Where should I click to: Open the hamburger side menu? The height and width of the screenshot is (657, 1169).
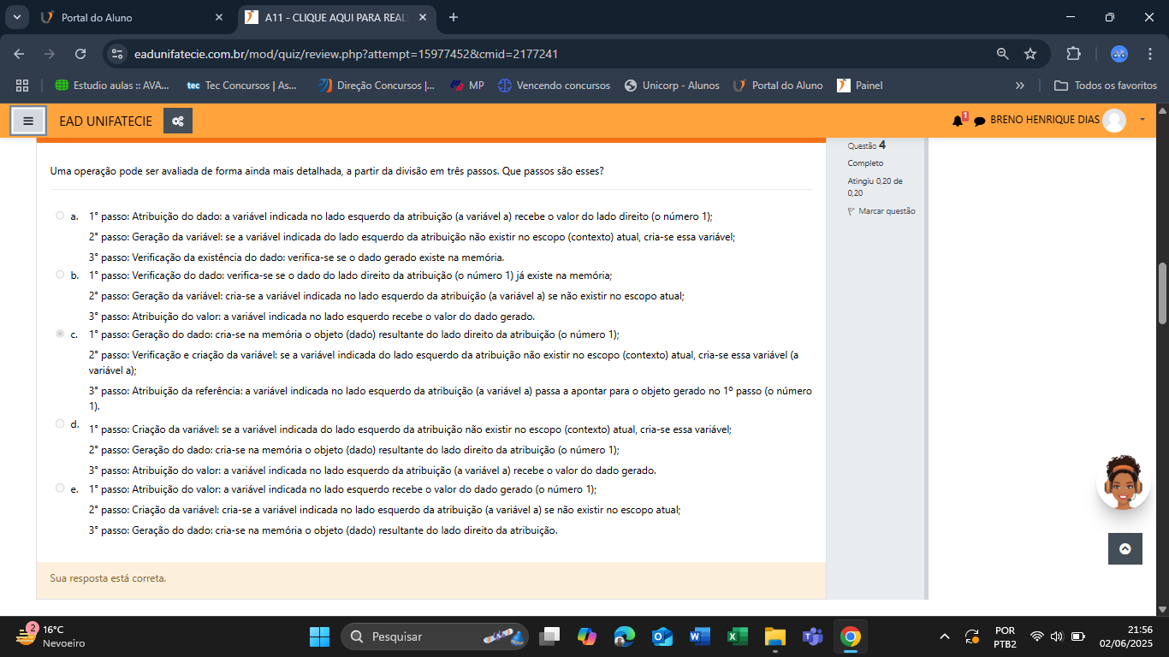[x=28, y=121]
